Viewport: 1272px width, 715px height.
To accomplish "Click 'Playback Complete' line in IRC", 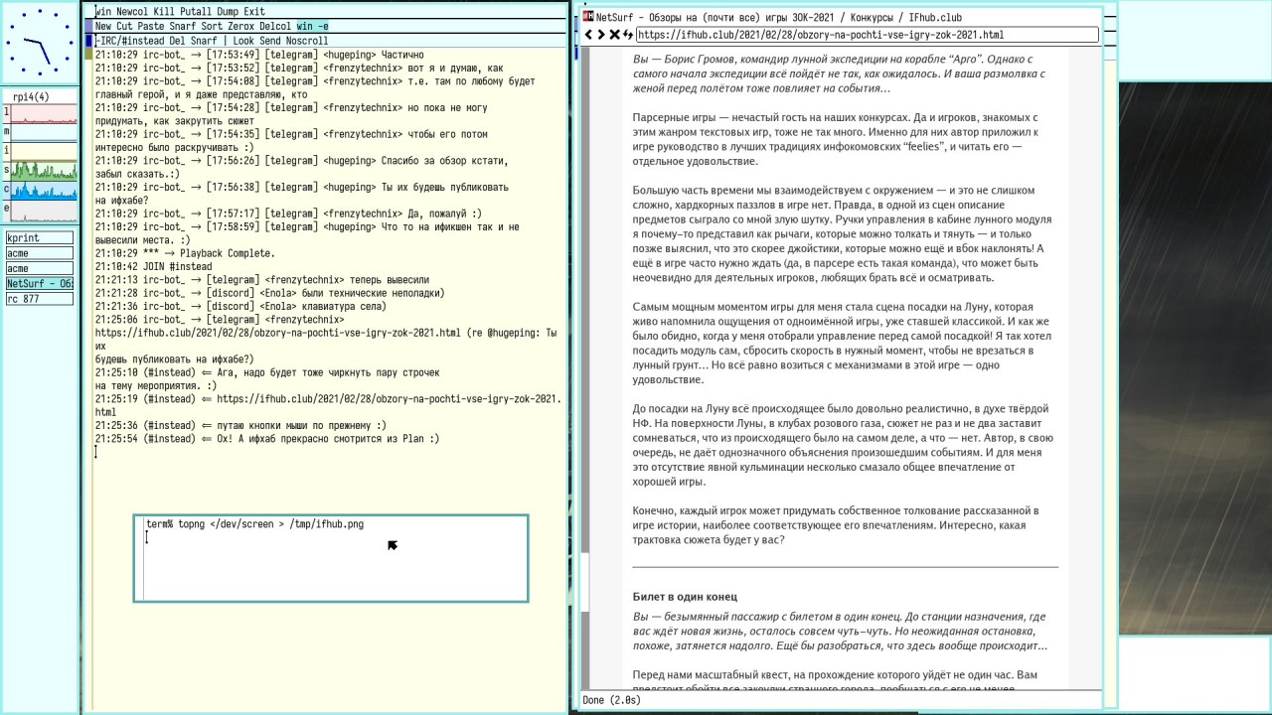I will (x=185, y=253).
